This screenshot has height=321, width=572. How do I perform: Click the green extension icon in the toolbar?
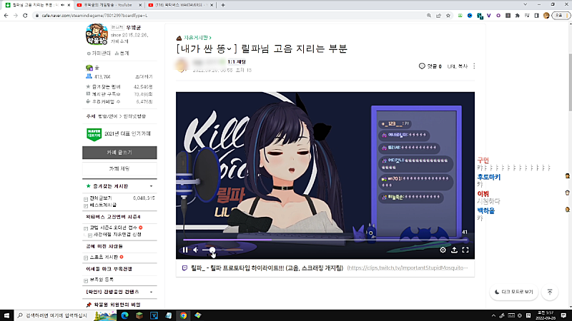[460, 16]
